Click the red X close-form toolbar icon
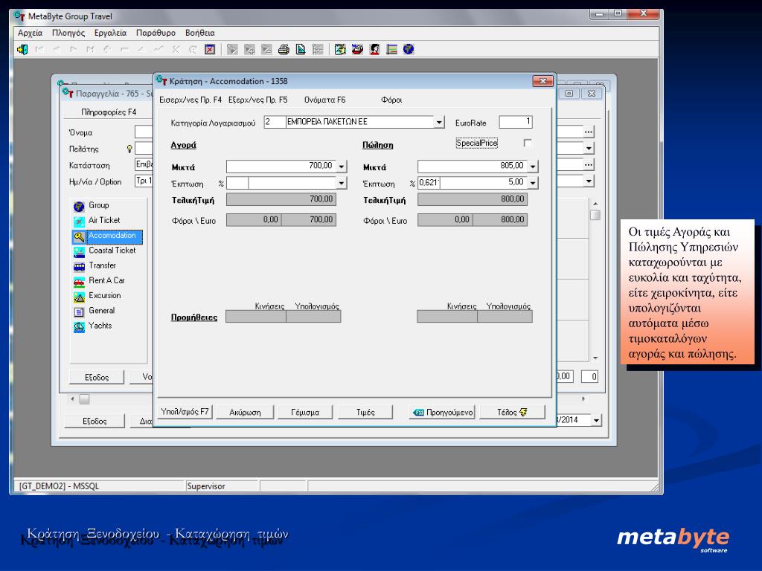The image size is (762, 571). (x=209, y=49)
